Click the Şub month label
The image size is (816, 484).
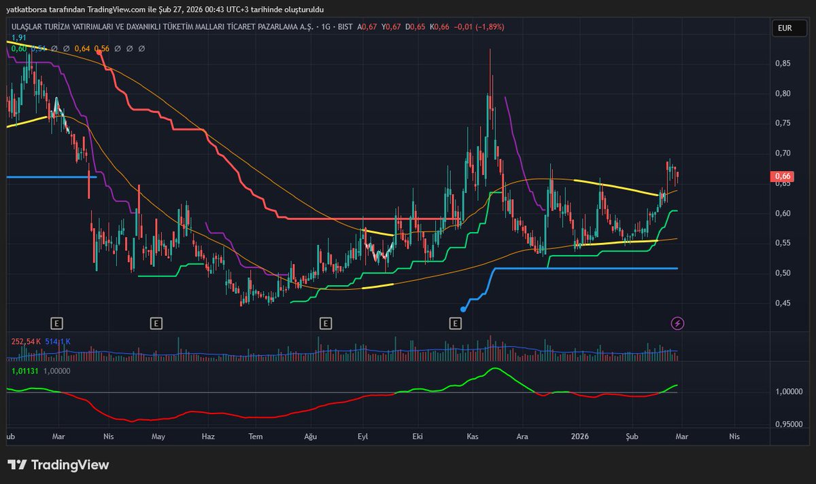pyautogui.click(x=632, y=438)
